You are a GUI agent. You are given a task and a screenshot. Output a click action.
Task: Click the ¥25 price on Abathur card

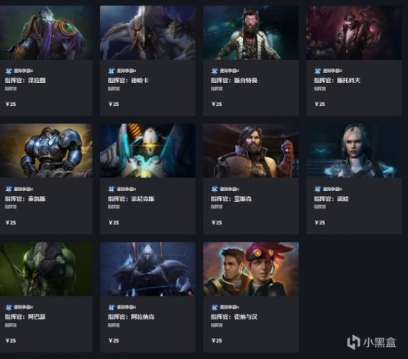pos(11,341)
